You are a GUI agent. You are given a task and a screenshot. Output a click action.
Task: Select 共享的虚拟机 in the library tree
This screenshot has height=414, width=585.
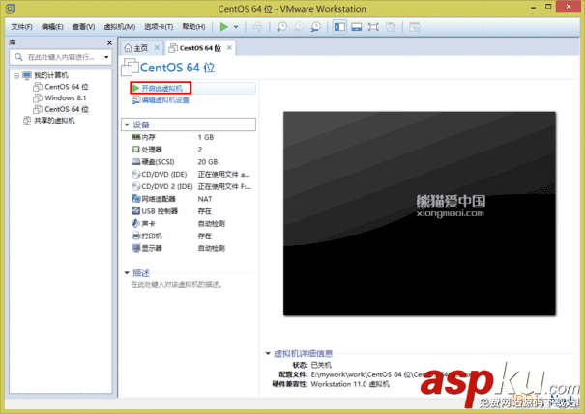pyautogui.click(x=54, y=121)
